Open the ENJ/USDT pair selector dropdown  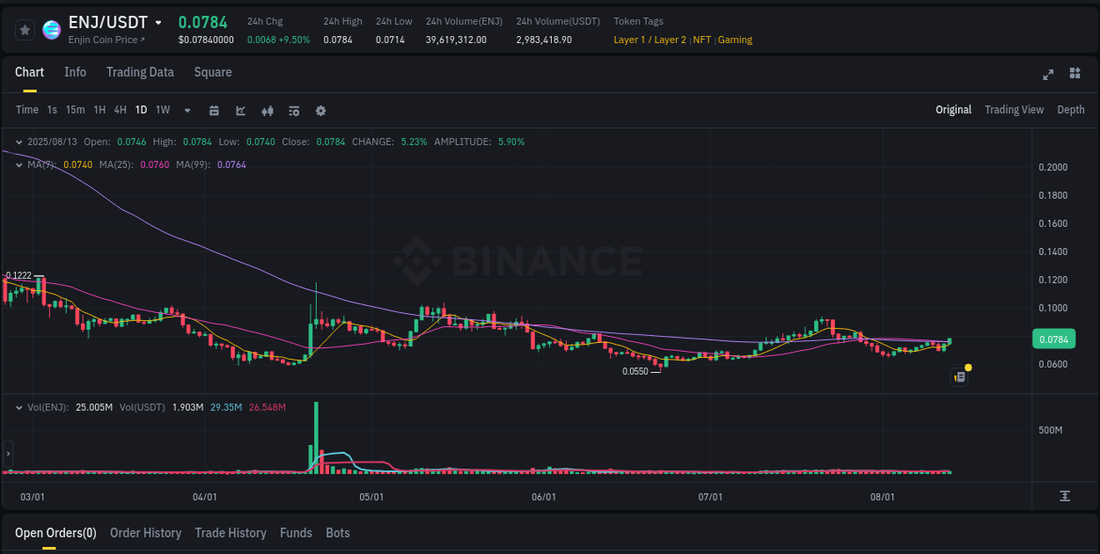click(160, 22)
